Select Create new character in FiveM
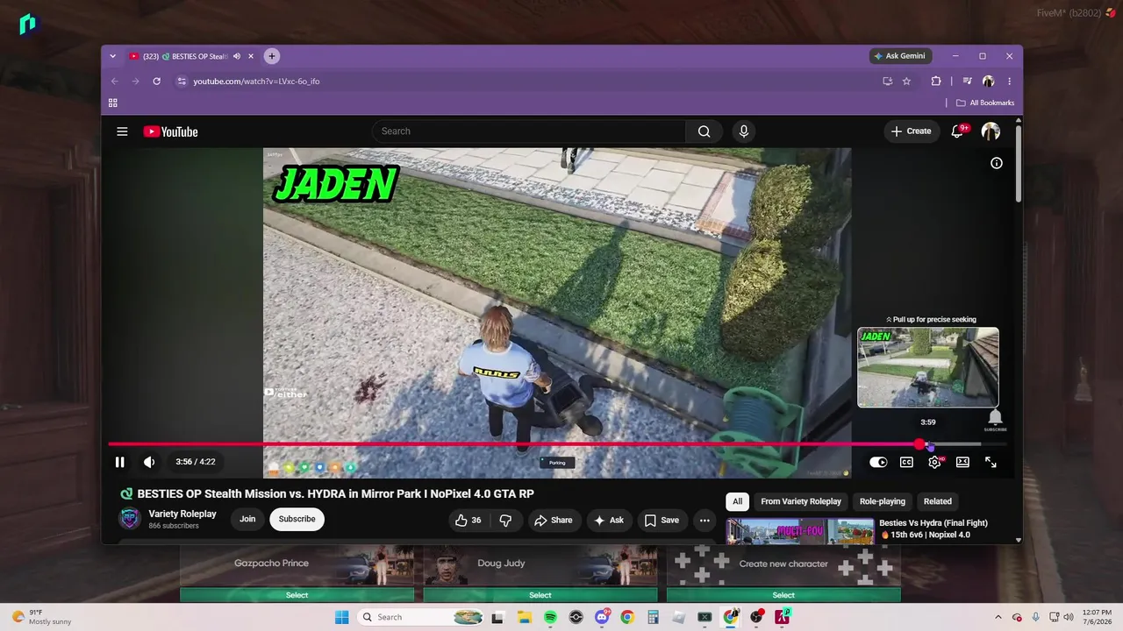This screenshot has width=1123, height=631. click(783, 595)
